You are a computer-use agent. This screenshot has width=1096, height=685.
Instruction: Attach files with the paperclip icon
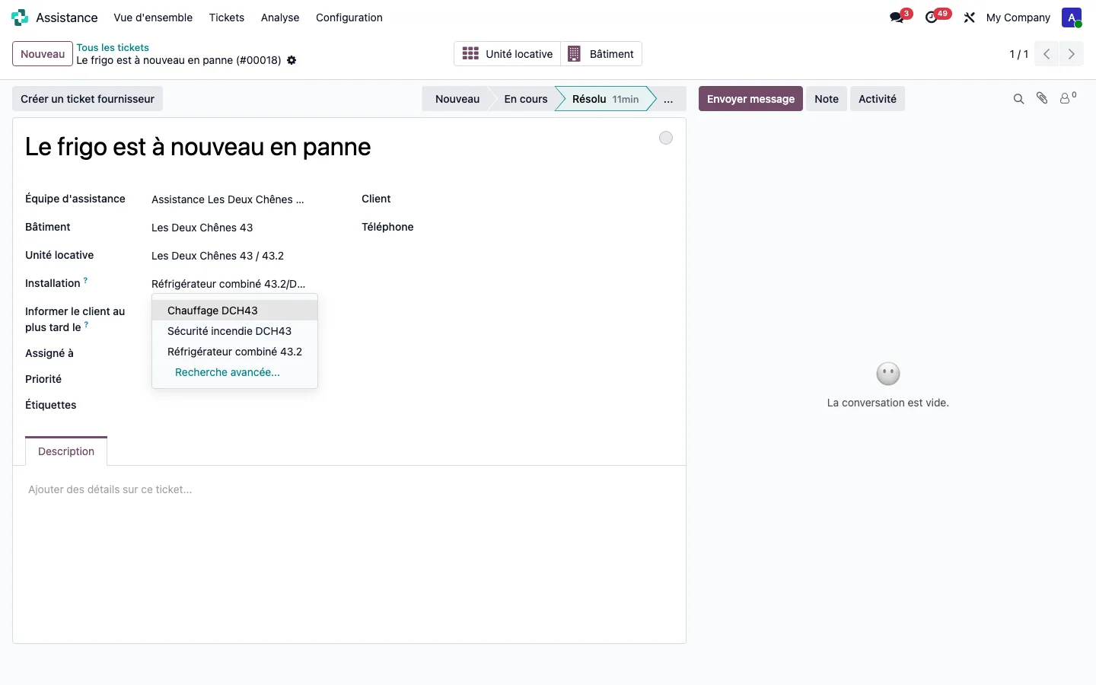tap(1042, 98)
